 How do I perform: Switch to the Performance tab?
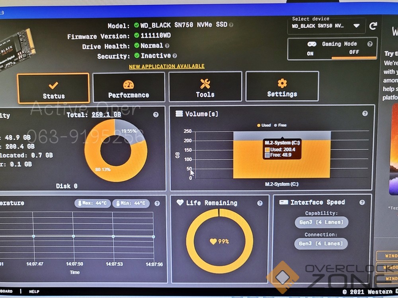(x=129, y=87)
